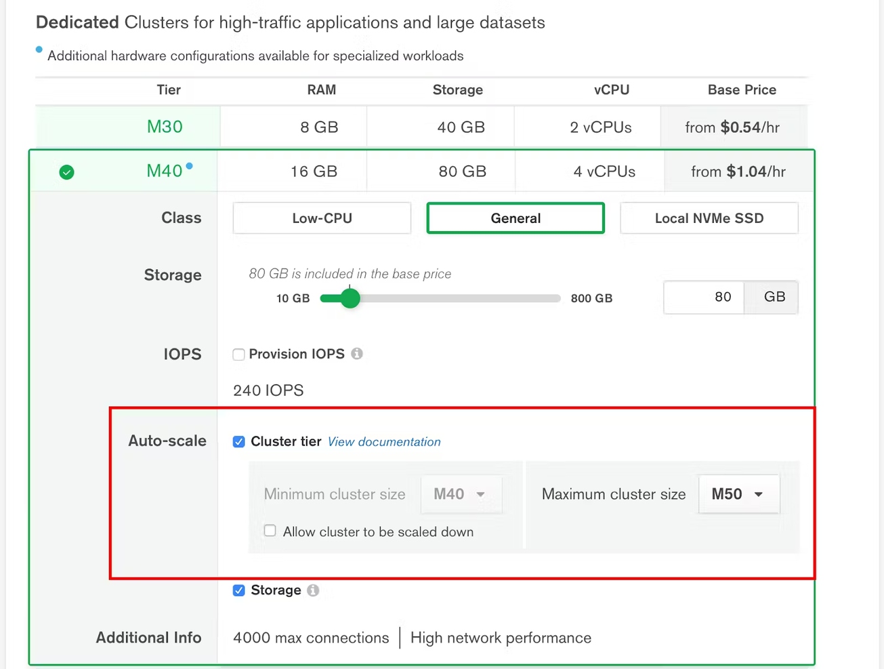Open the View documentation link
The image size is (884, 669).
[383, 441]
